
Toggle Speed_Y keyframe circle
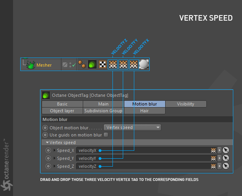point(48,158)
